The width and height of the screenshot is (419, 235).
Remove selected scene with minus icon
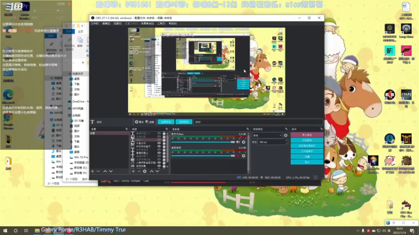(98, 171)
